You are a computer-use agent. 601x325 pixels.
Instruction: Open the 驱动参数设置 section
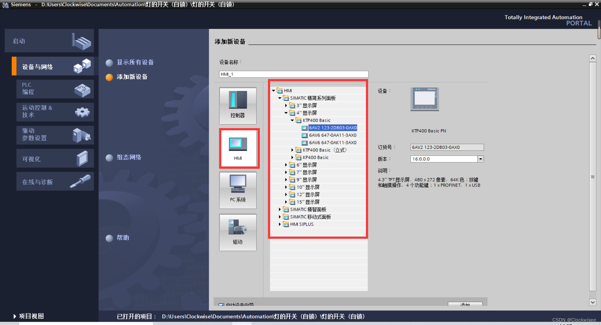(x=55, y=135)
